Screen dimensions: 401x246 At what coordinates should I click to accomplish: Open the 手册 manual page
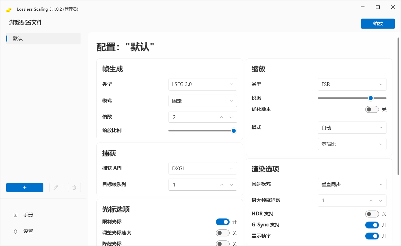[28, 215]
